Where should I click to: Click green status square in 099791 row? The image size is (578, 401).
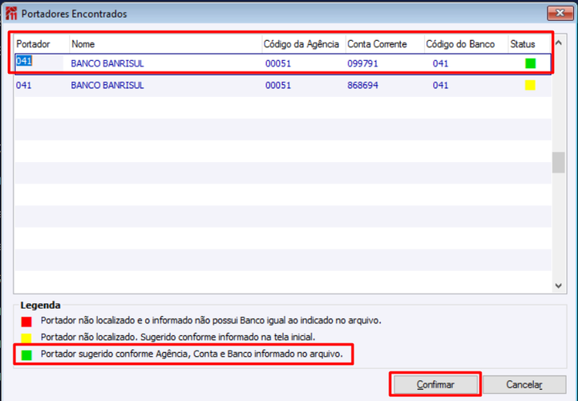pyautogui.click(x=531, y=63)
